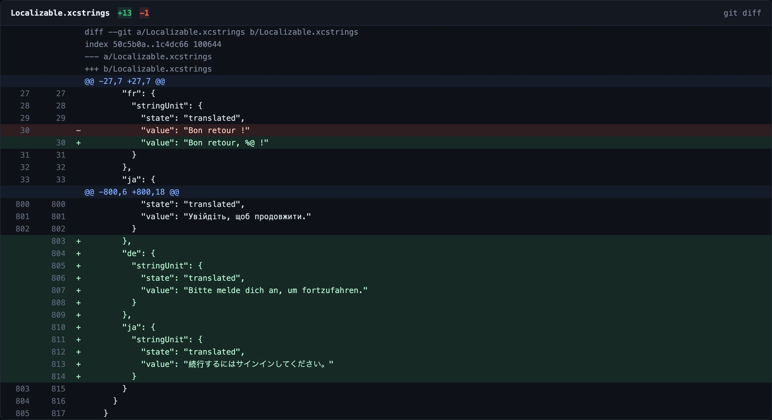Image resolution: width=772 pixels, height=420 pixels.
Task: Click the added '"ja": {' line at 810
Action: (x=386, y=327)
